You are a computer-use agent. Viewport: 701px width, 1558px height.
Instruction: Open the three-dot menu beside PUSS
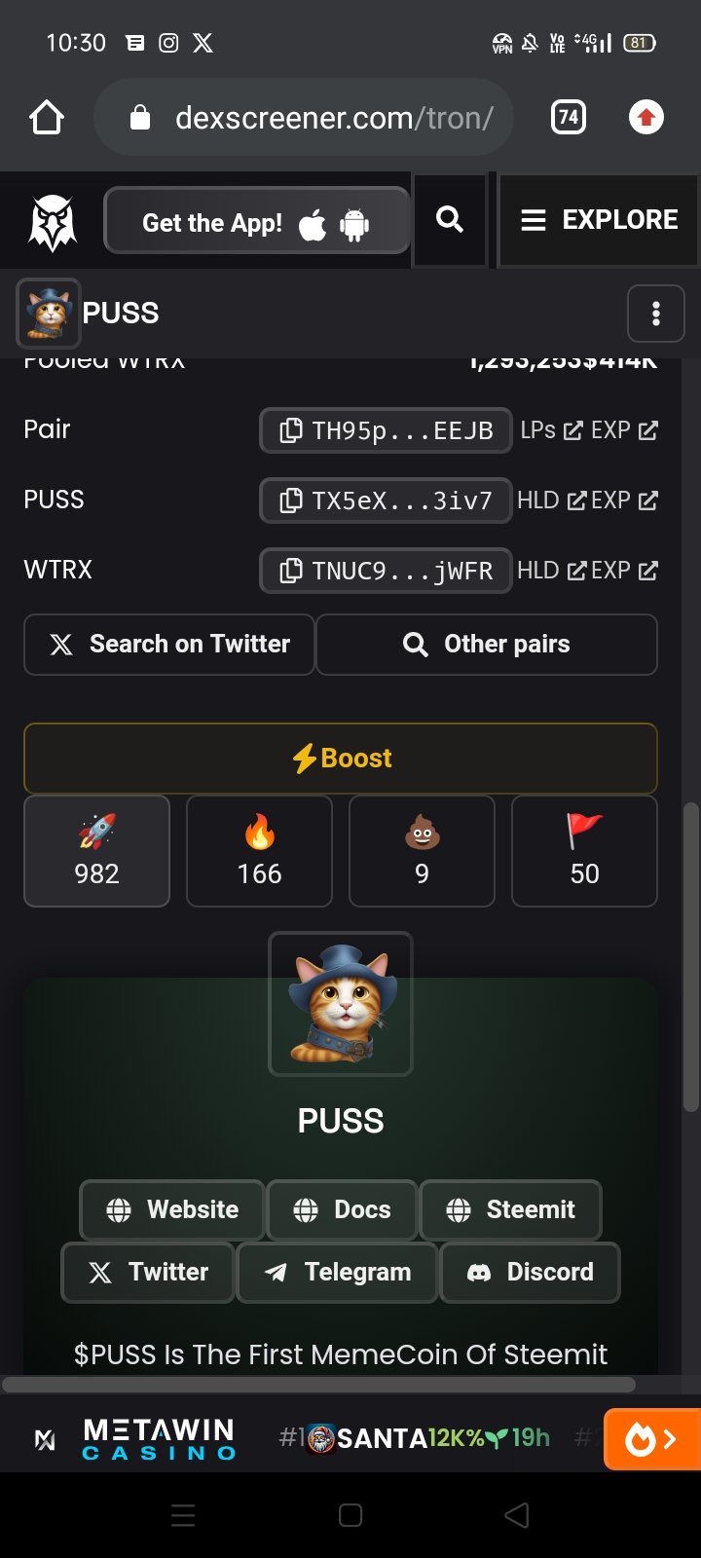(656, 314)
